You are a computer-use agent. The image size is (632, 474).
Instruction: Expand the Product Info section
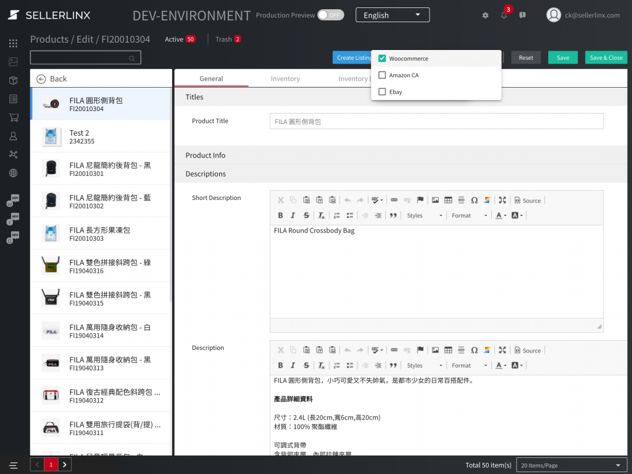(x=401, y=155)
